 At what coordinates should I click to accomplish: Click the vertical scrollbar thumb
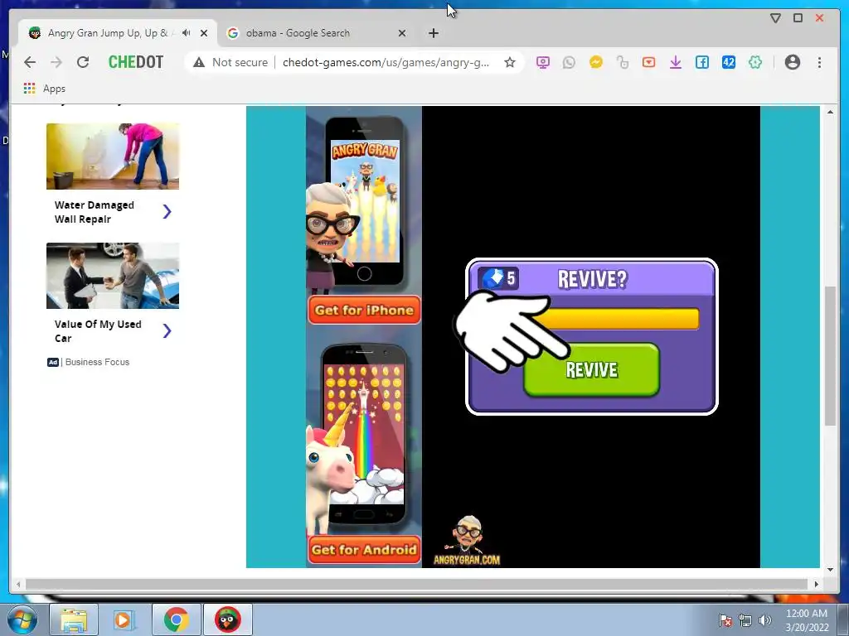[x=830, y=356]
